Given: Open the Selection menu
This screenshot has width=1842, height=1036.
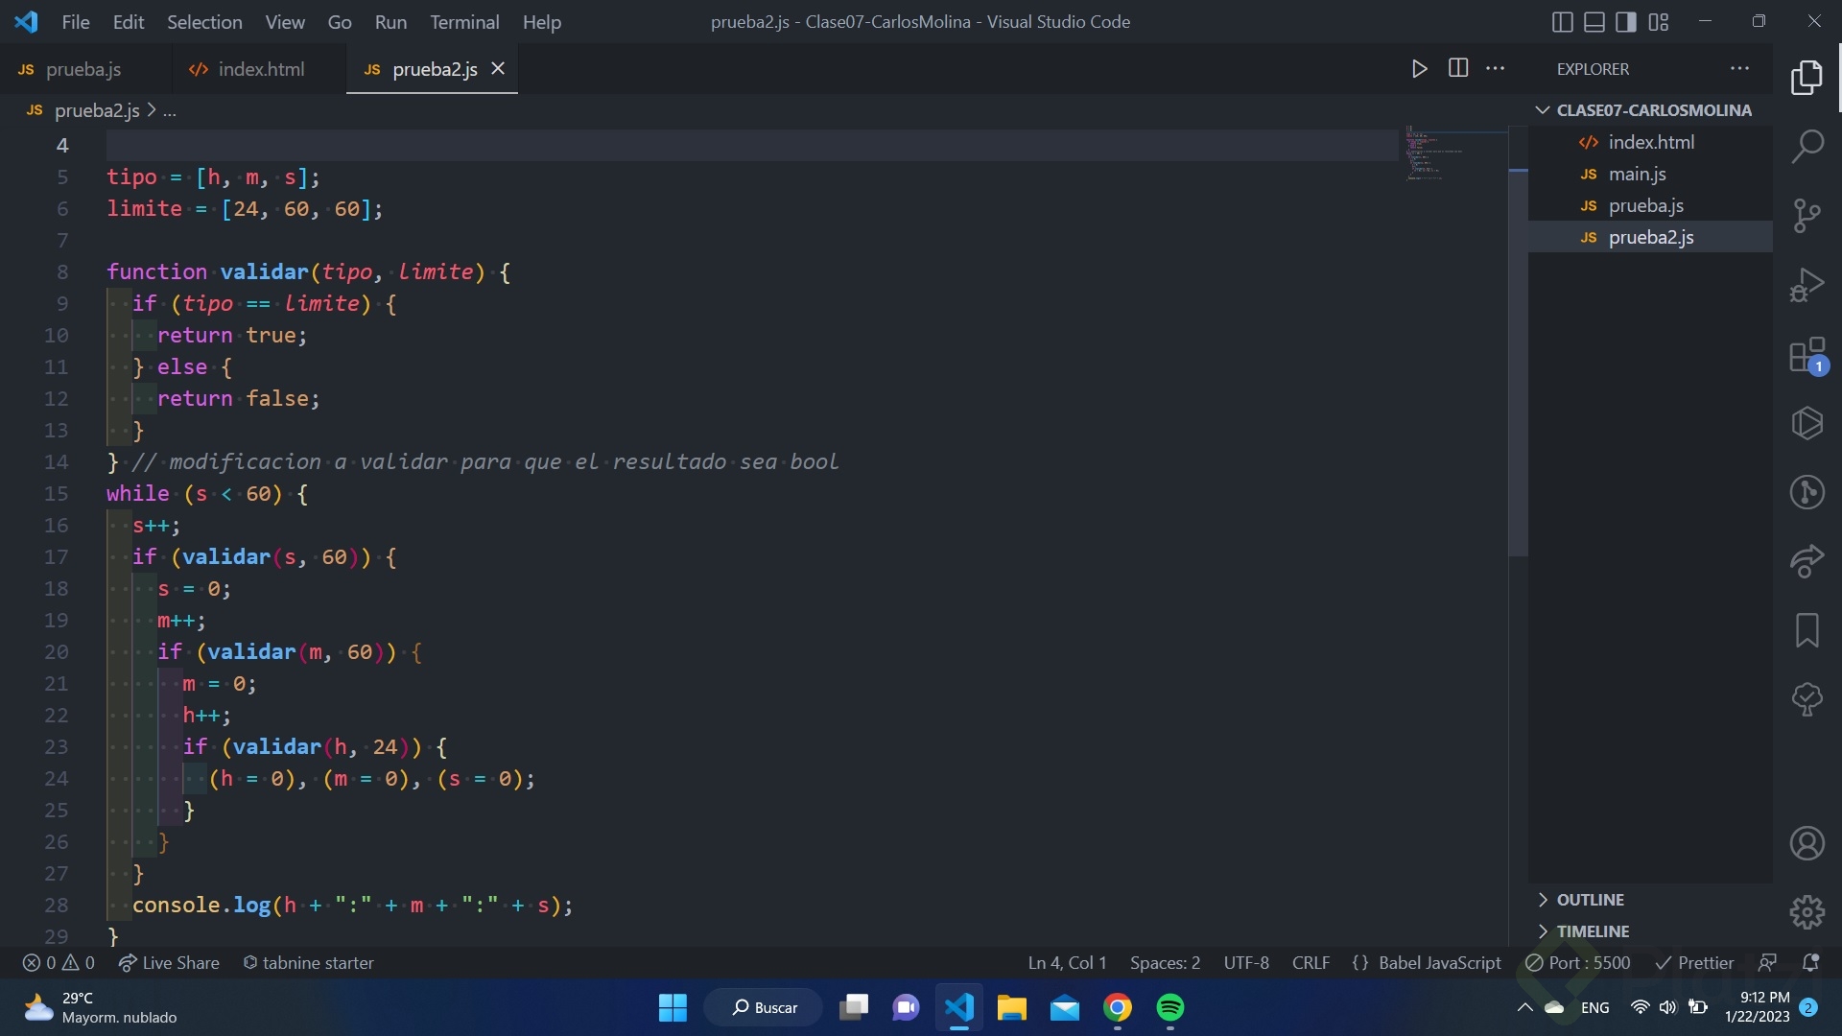Looking at the screenshot, I should pos(204,22).
